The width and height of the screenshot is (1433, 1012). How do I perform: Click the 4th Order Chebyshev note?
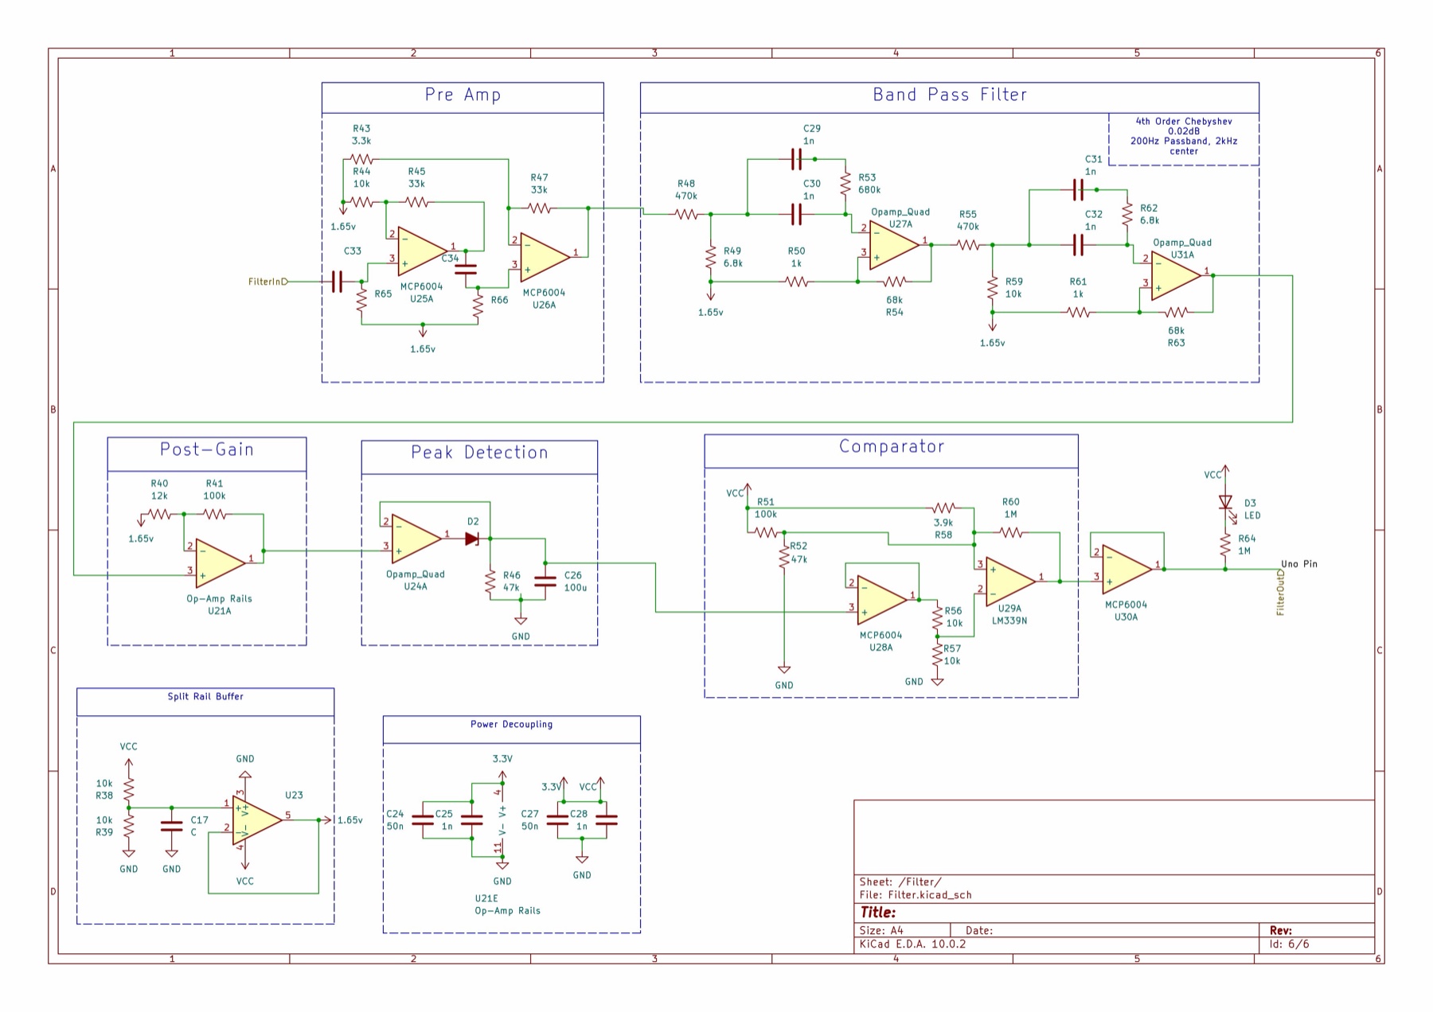pyautogui.click(x=1184, y=136)
